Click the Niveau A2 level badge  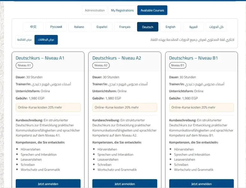(x=101, y=65)
